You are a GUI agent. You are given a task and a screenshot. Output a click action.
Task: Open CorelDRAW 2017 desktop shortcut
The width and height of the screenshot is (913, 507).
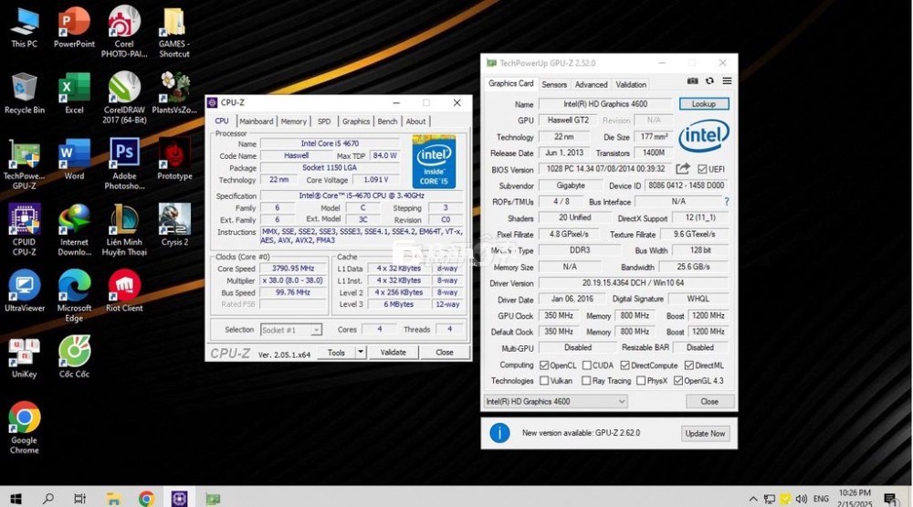pos(124,98)
